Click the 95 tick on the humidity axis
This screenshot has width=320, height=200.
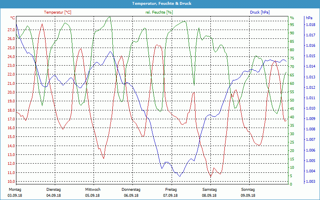coord(292,25)
